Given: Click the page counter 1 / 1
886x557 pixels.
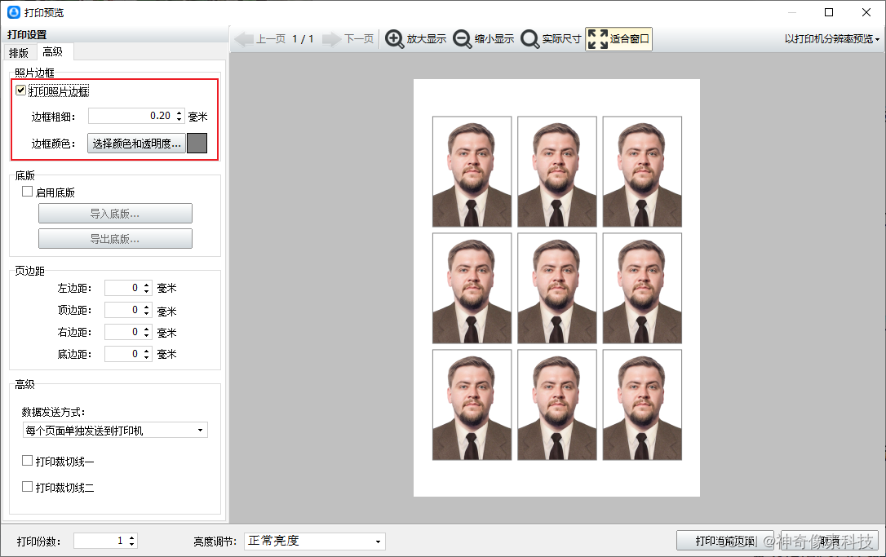Looking at the screenshot, I should point(303,39).
